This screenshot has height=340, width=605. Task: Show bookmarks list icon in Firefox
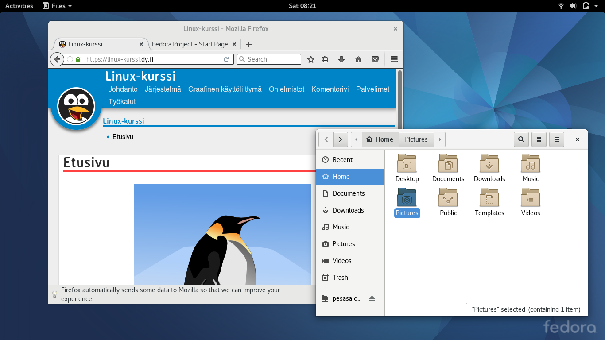coord(325,59)
